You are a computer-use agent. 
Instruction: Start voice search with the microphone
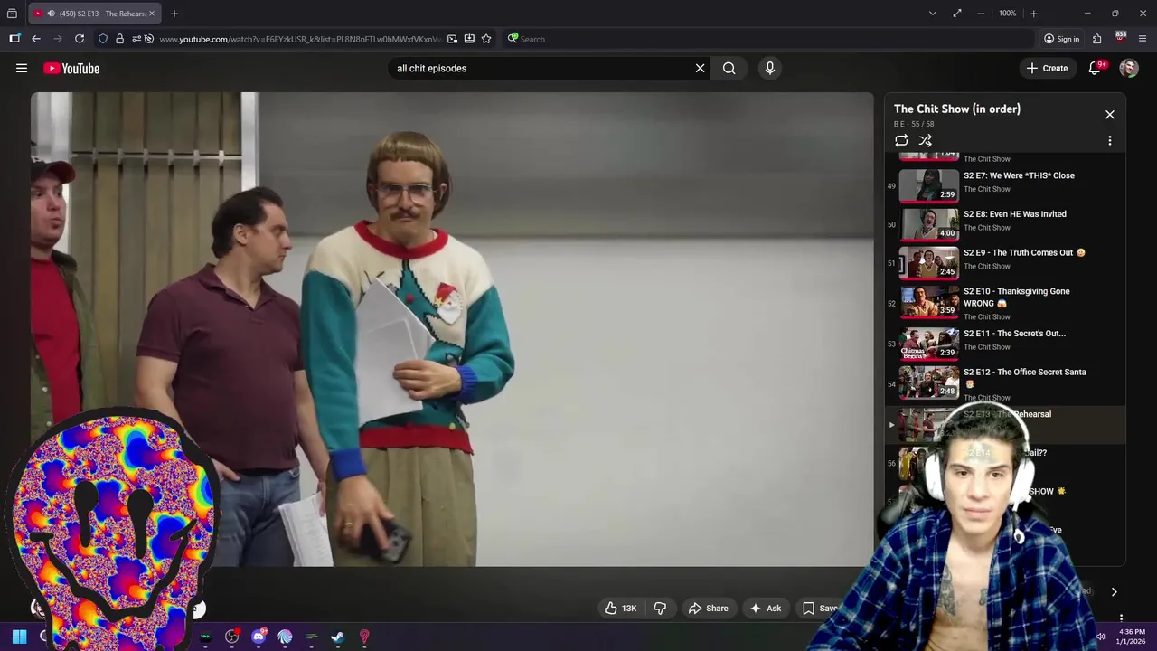coord(770,68)
